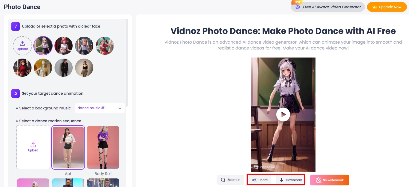Click the Upload icon in the dance motion panel
The height and width of the screenshot is (187, 409).
tap(33, 144)
